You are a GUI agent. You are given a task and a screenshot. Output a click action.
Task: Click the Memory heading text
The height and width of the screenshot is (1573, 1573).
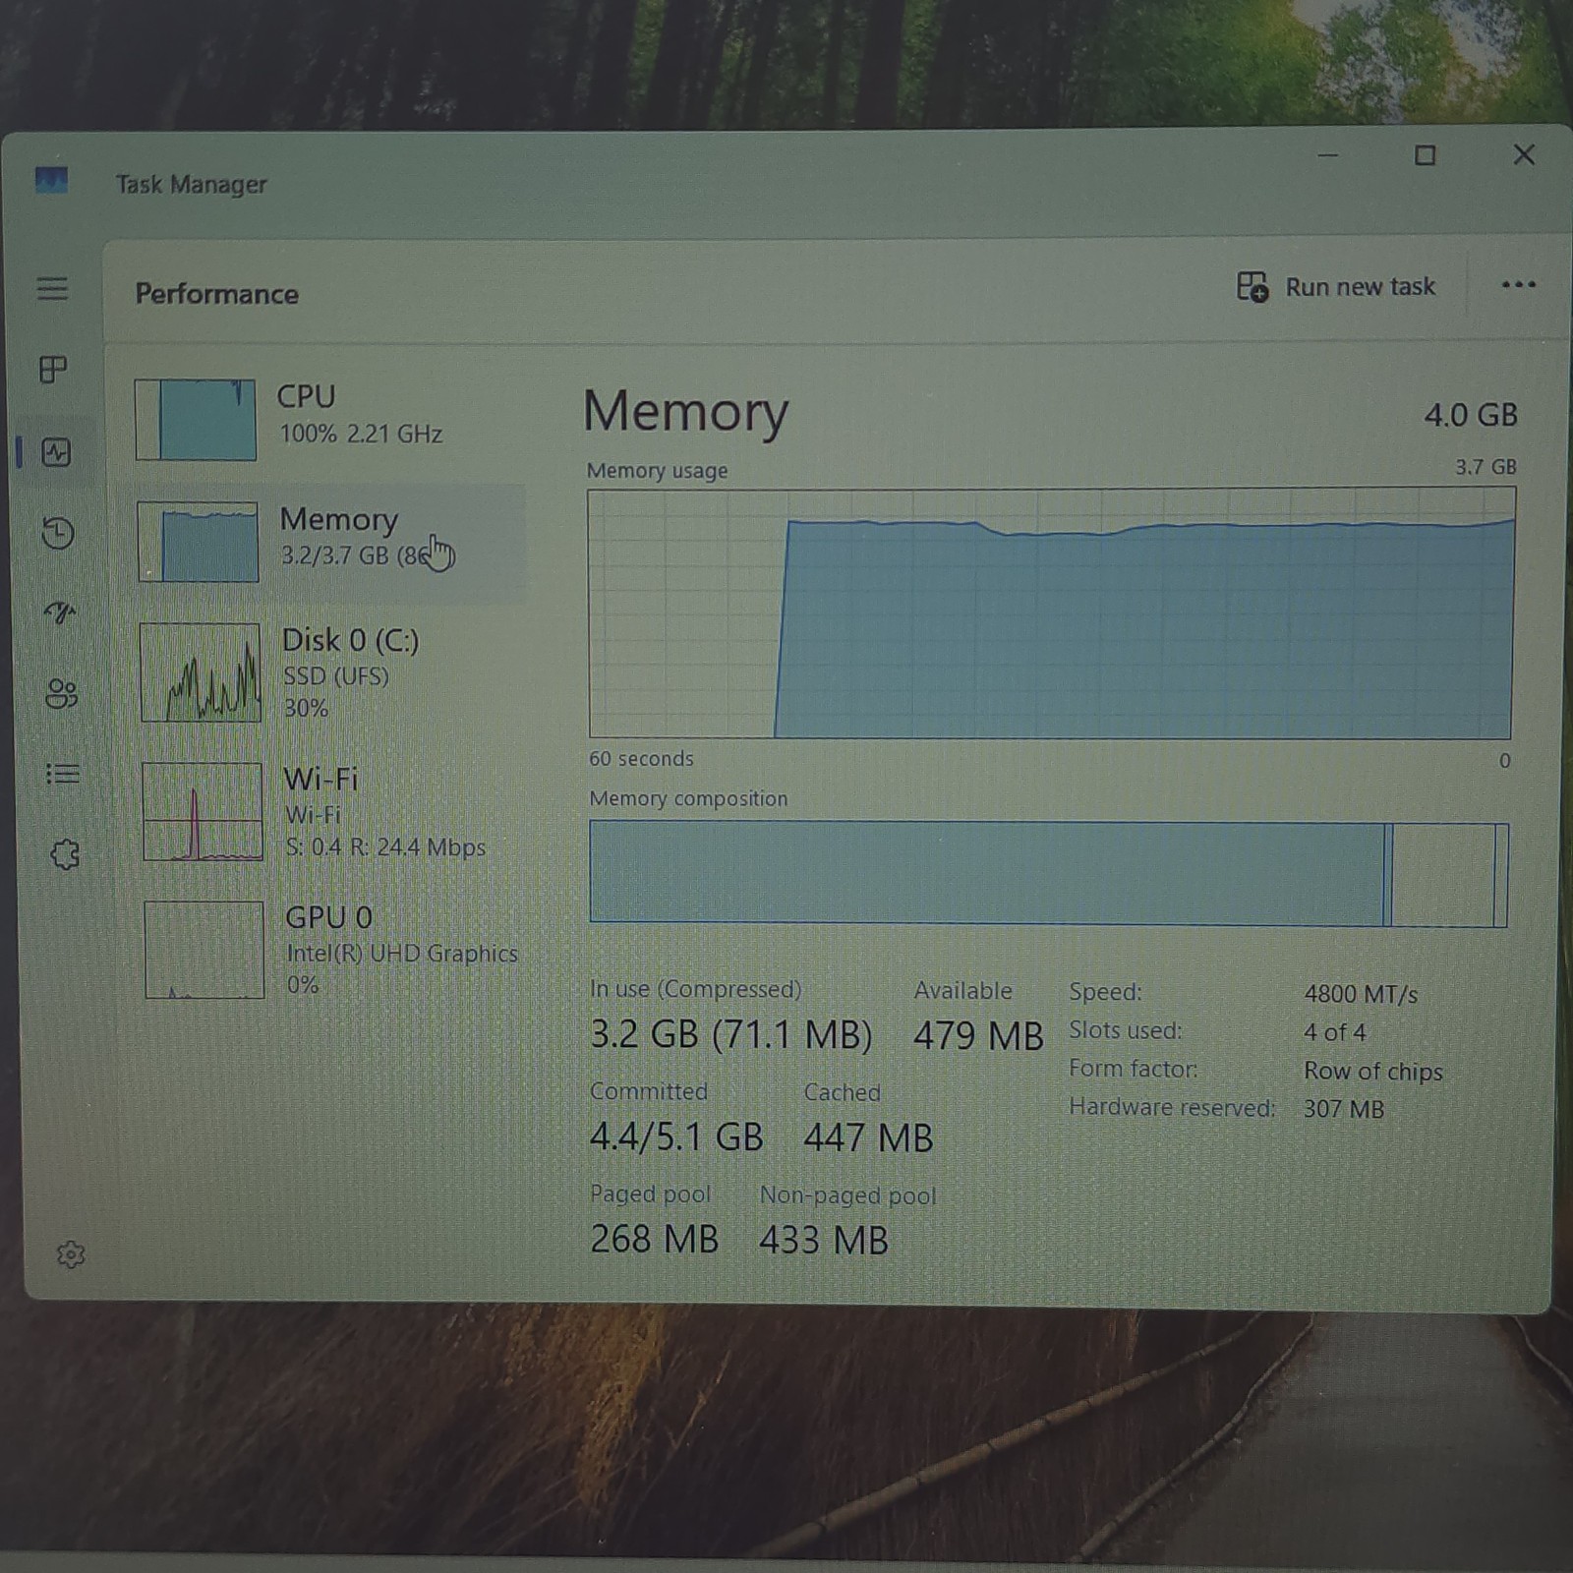click(686, 412)
